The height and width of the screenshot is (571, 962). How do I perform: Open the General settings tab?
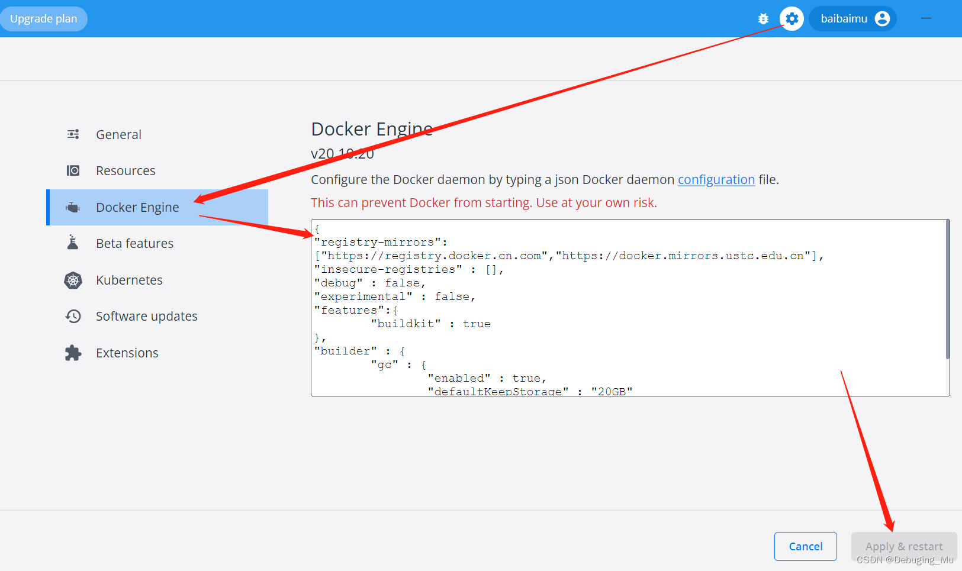tap(157, 134)
